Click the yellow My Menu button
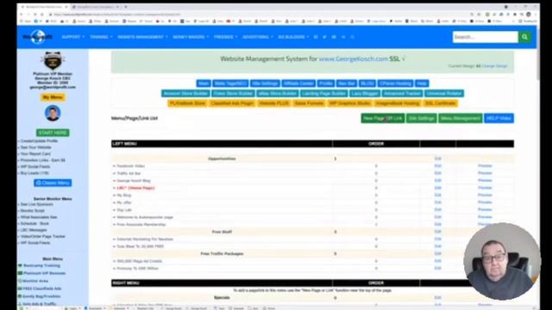 [53, 97]
